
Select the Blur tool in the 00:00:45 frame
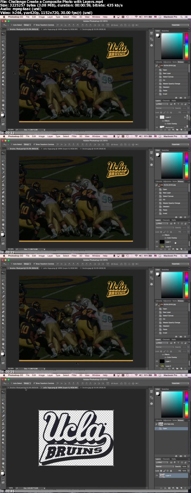click(x=3, y=439)
